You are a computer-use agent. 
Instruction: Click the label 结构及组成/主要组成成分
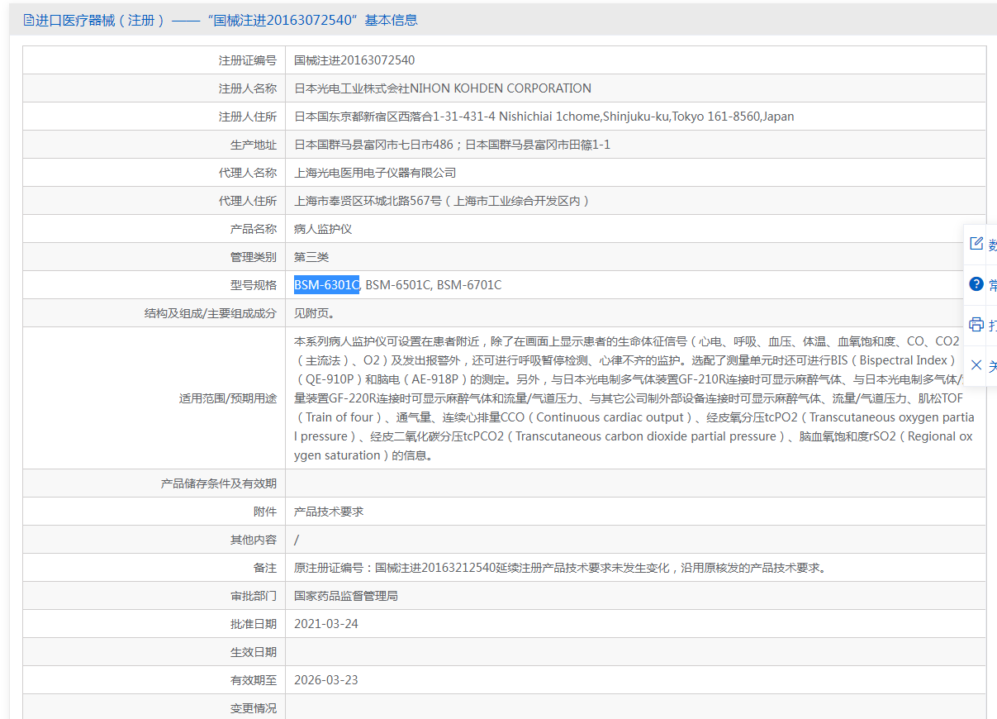tap(211, 313)
